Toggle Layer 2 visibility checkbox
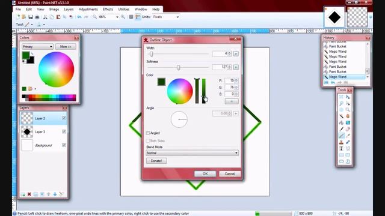385x216 pixels. (x=64, y=118)
